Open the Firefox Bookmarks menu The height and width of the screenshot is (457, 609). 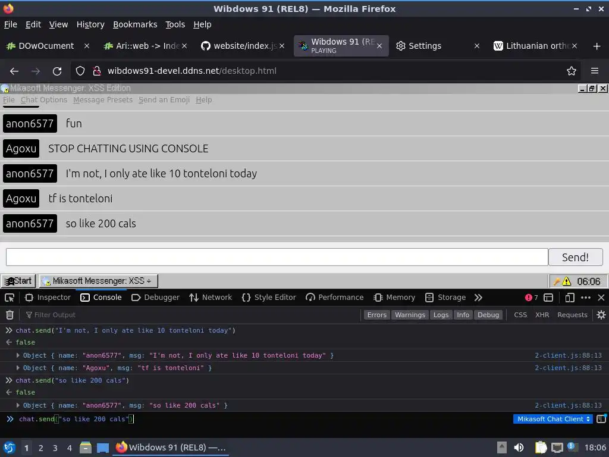point(135,24)
